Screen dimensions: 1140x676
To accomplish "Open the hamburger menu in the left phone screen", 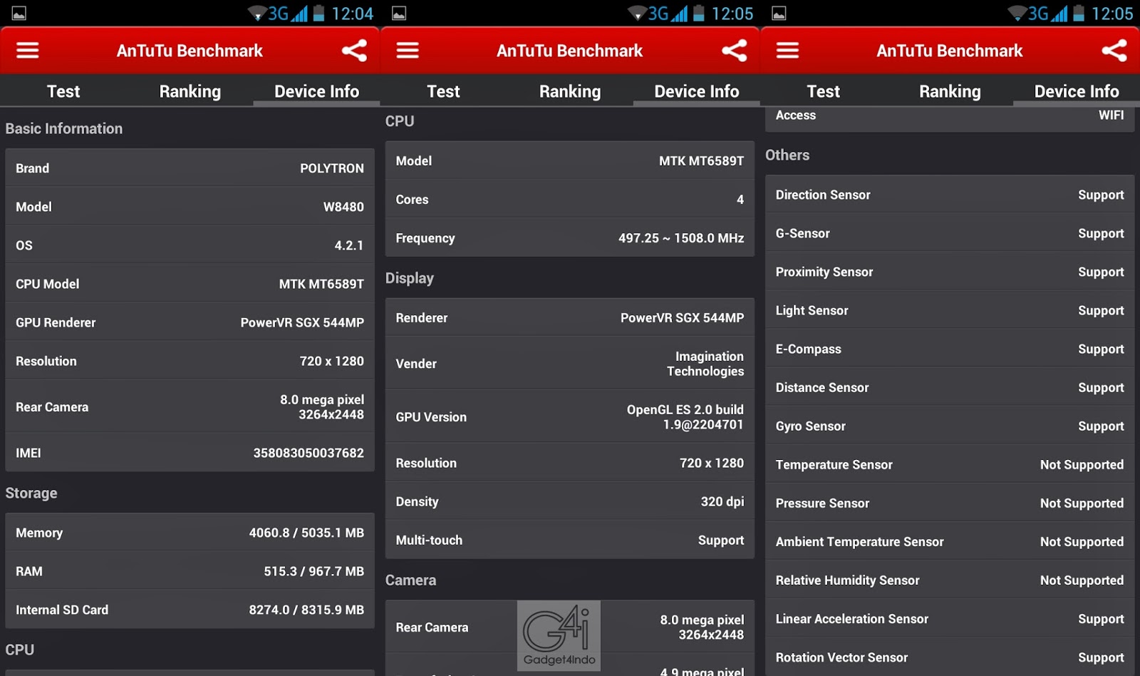I will pyautogui.click(x=28, y=51).
